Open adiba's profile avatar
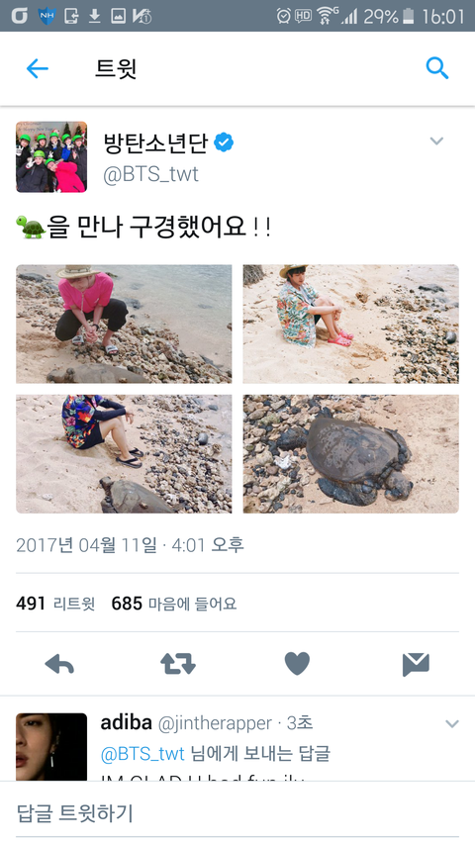Viewport: 475px width, 844px height. click(51, 747)
